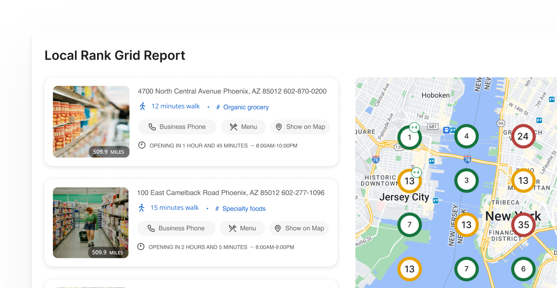Viewport: 557px width, 288px height.
Task: Select the red rank 24 map marker
Action: pos(523,136)
